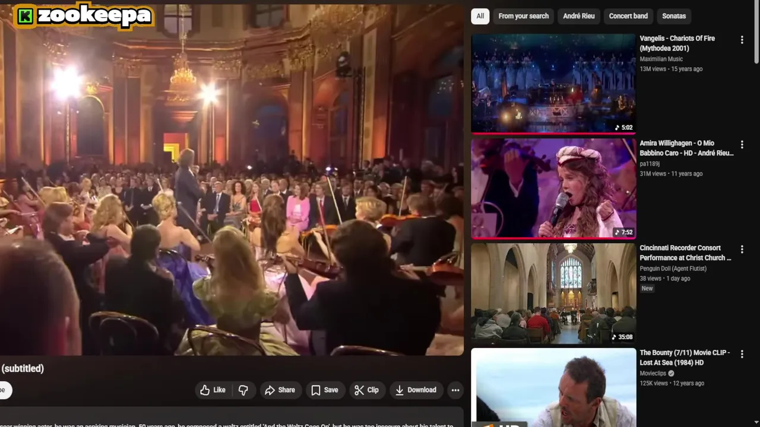Create a Clip with the scissors button

pos(366,390)
